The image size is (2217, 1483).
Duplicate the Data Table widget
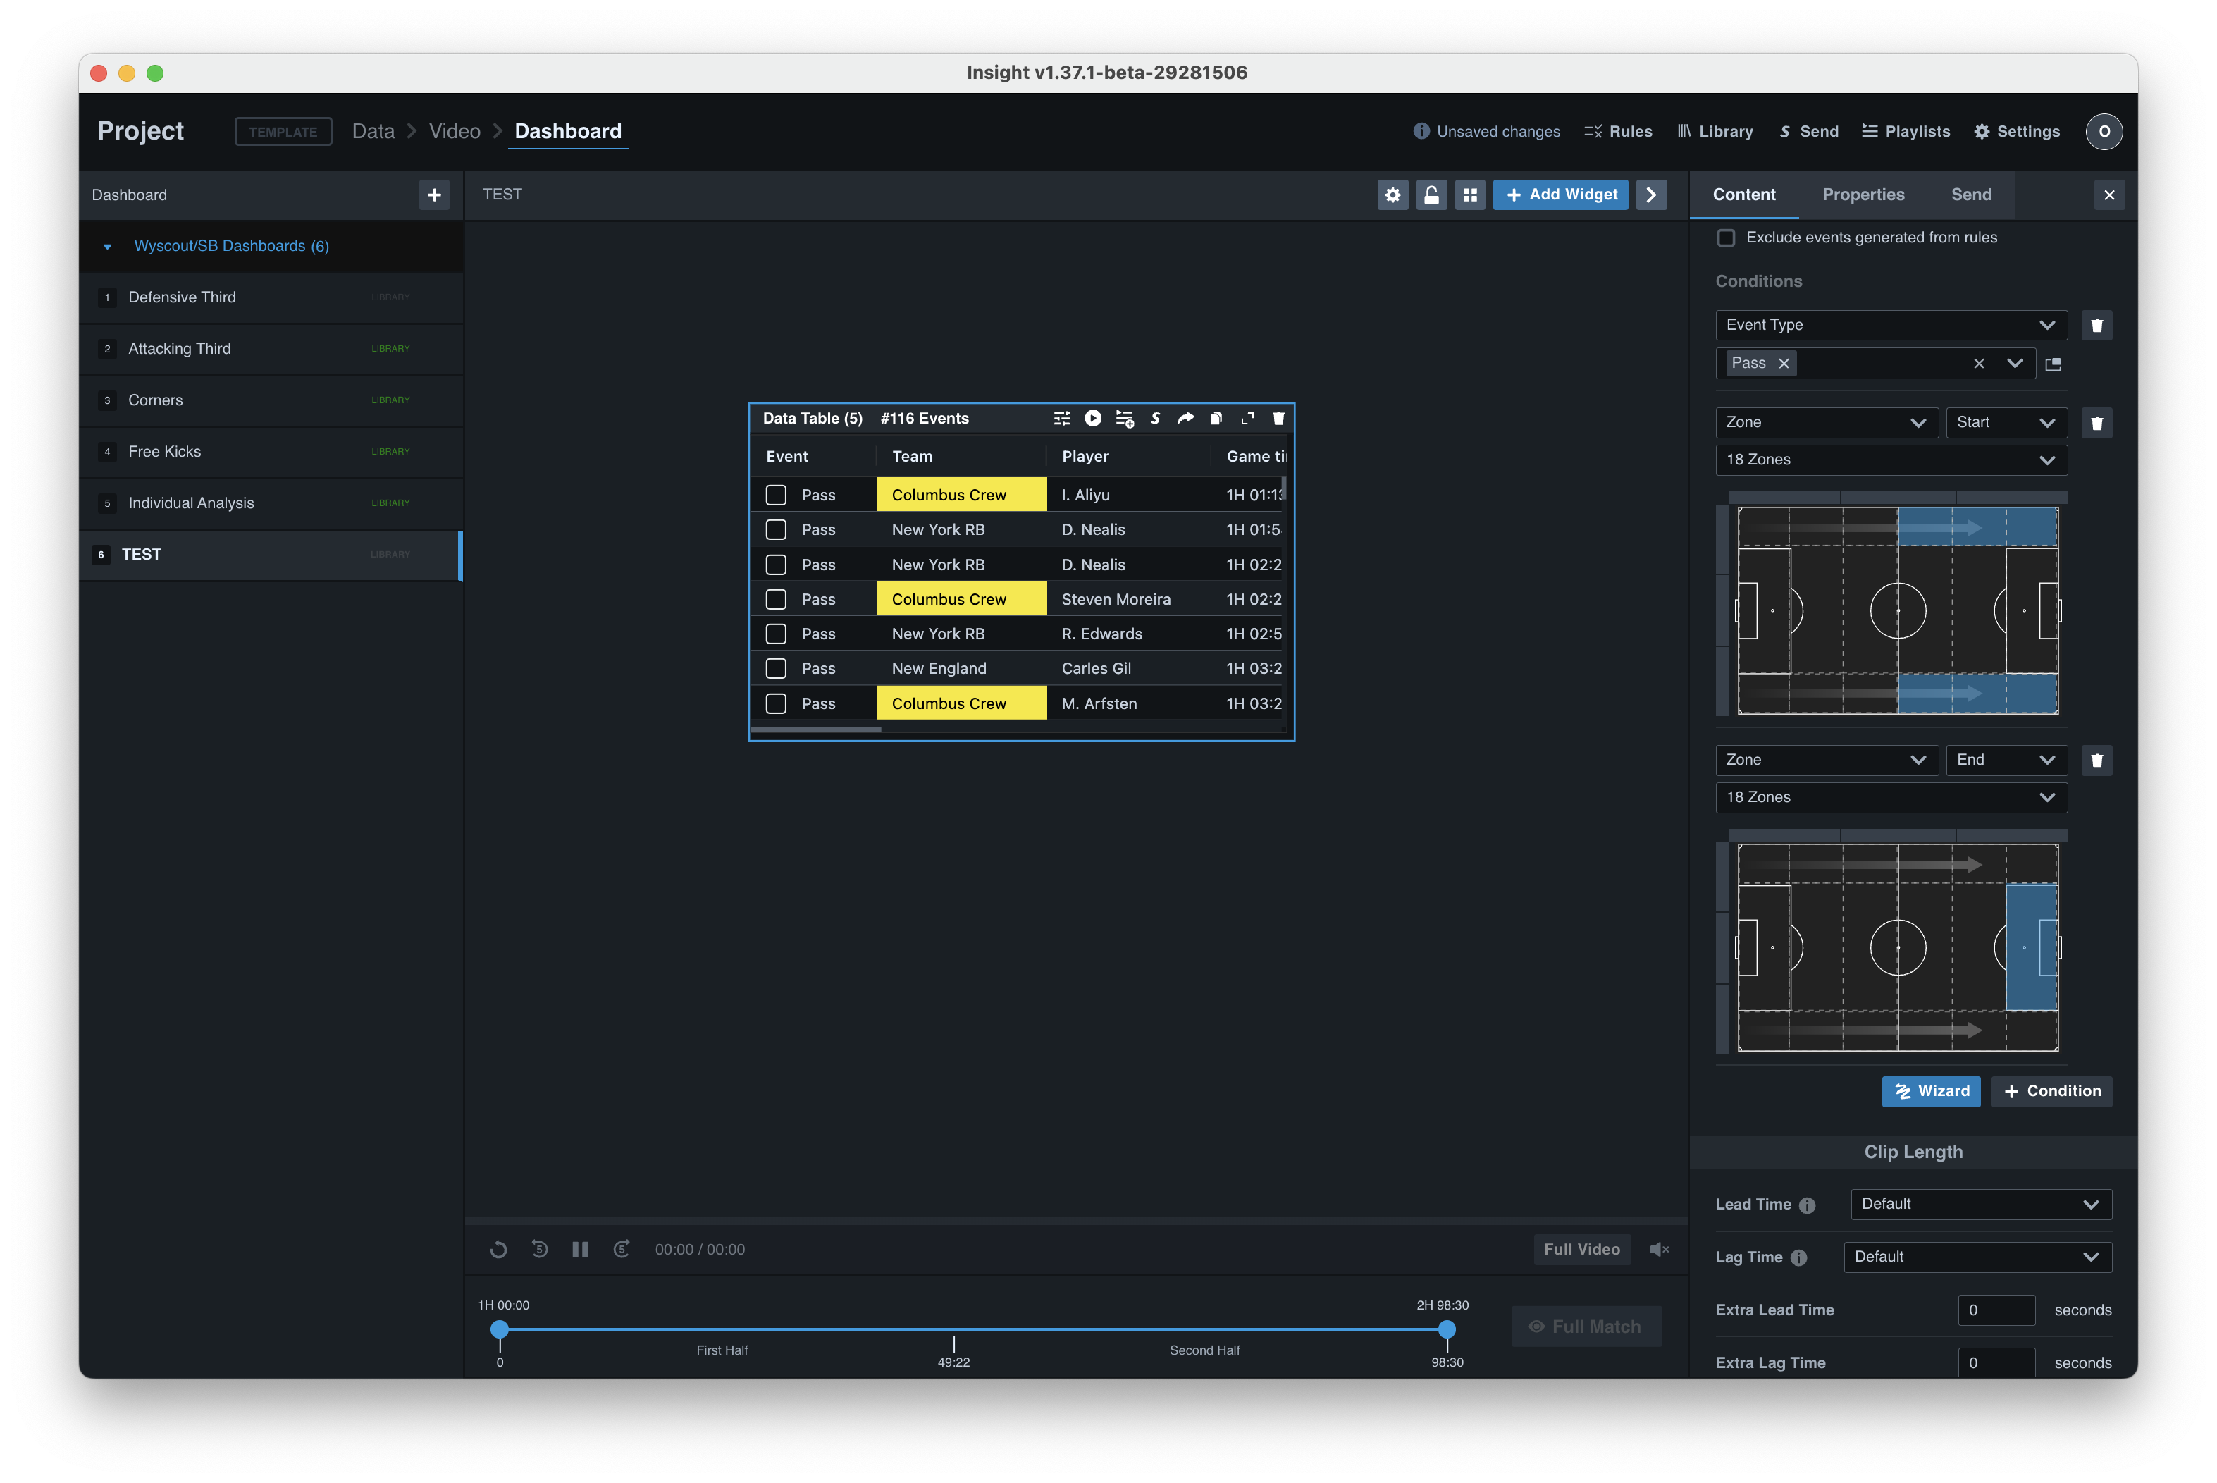pyautogui.click(x=1217, y=418)
